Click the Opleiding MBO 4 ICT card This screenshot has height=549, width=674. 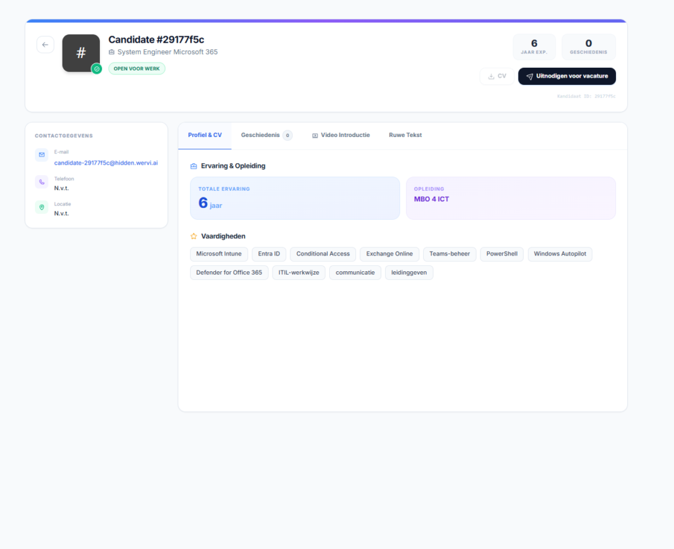click(x=511, y=198)
